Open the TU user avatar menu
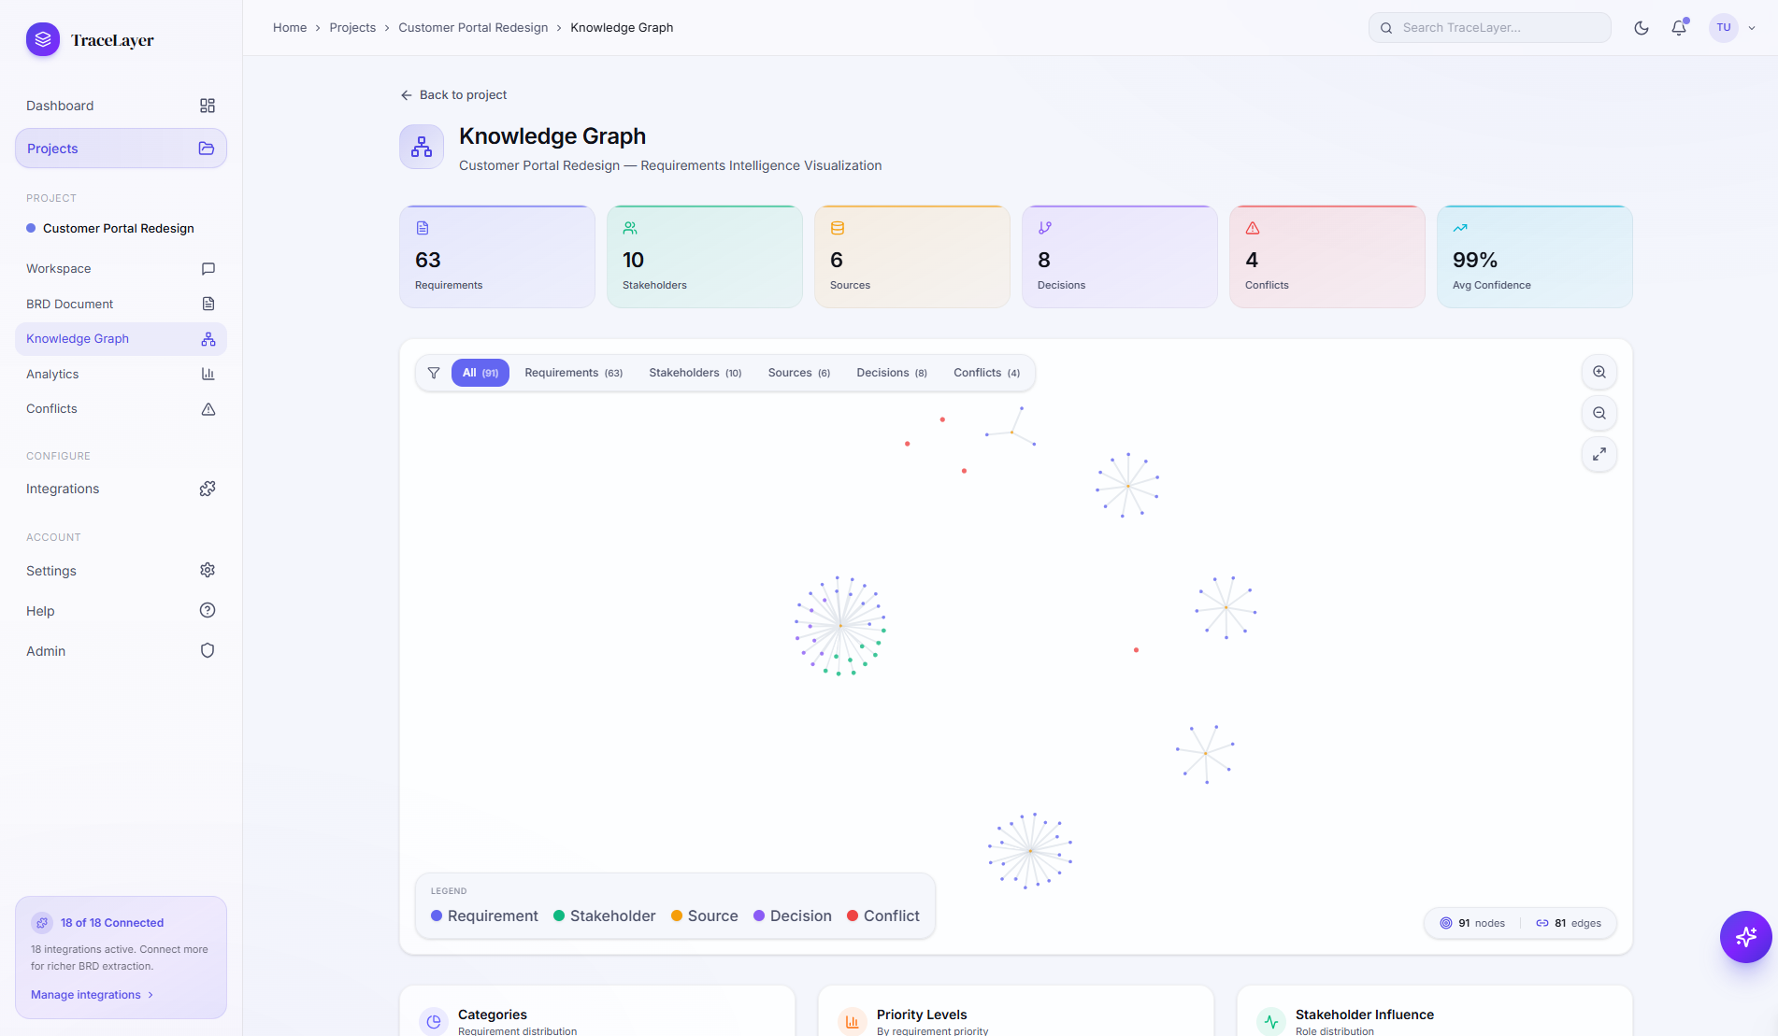 (x=1723, y=28)
